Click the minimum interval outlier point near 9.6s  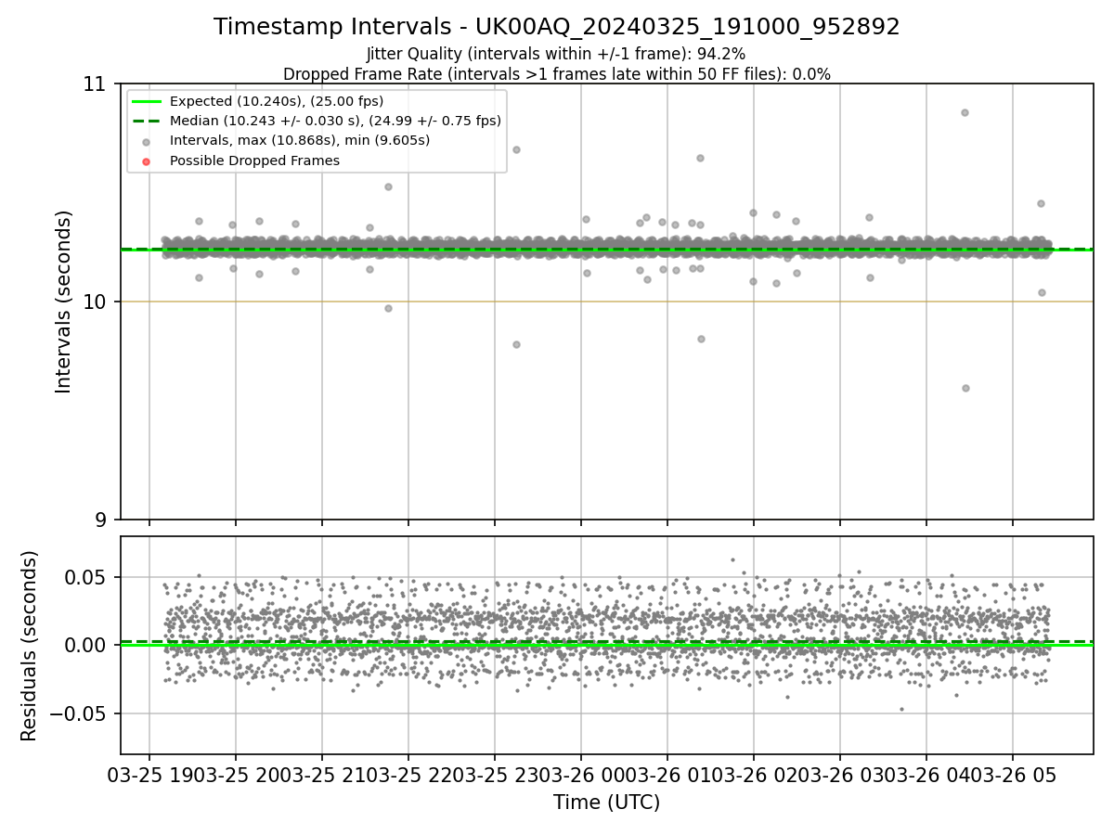pyautogui.click(x=965, y=388)
